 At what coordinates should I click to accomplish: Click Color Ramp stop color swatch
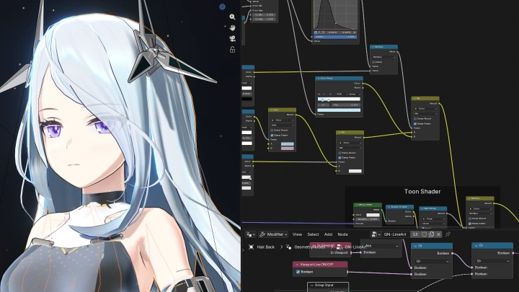coord(339,110)
